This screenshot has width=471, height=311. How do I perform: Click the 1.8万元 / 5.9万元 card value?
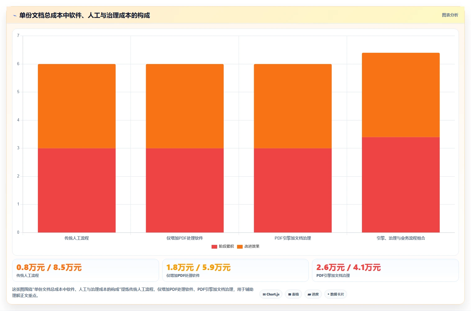pos(199,268)
